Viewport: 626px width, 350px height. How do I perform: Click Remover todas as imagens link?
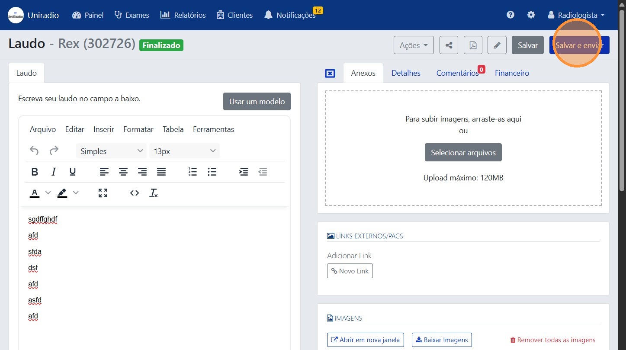pyautogui.click(x=552, y=340)
